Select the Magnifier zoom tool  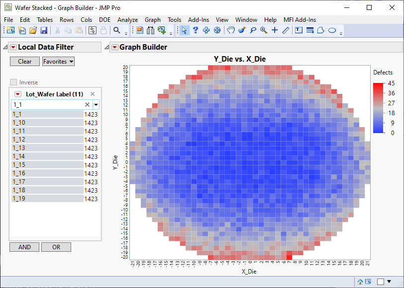(x=263, y=30)
